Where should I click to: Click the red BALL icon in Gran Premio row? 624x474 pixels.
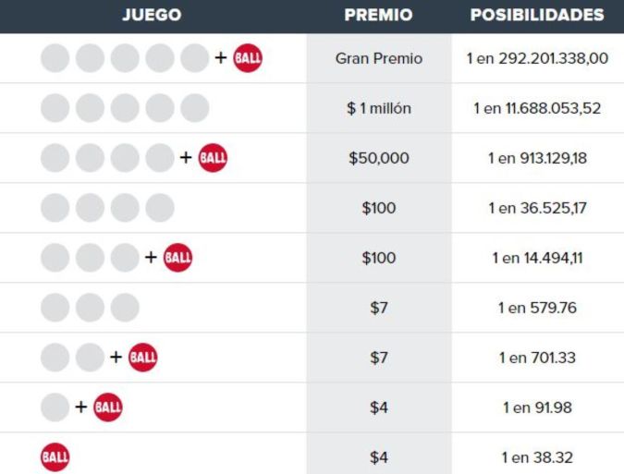[x=248, y=58]
